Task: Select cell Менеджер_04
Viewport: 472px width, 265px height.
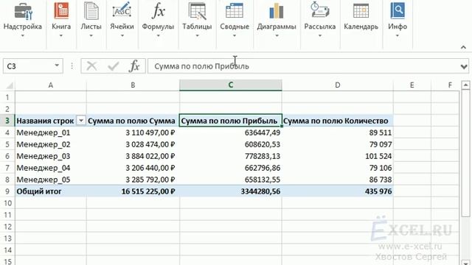Action: click(51, 168)
